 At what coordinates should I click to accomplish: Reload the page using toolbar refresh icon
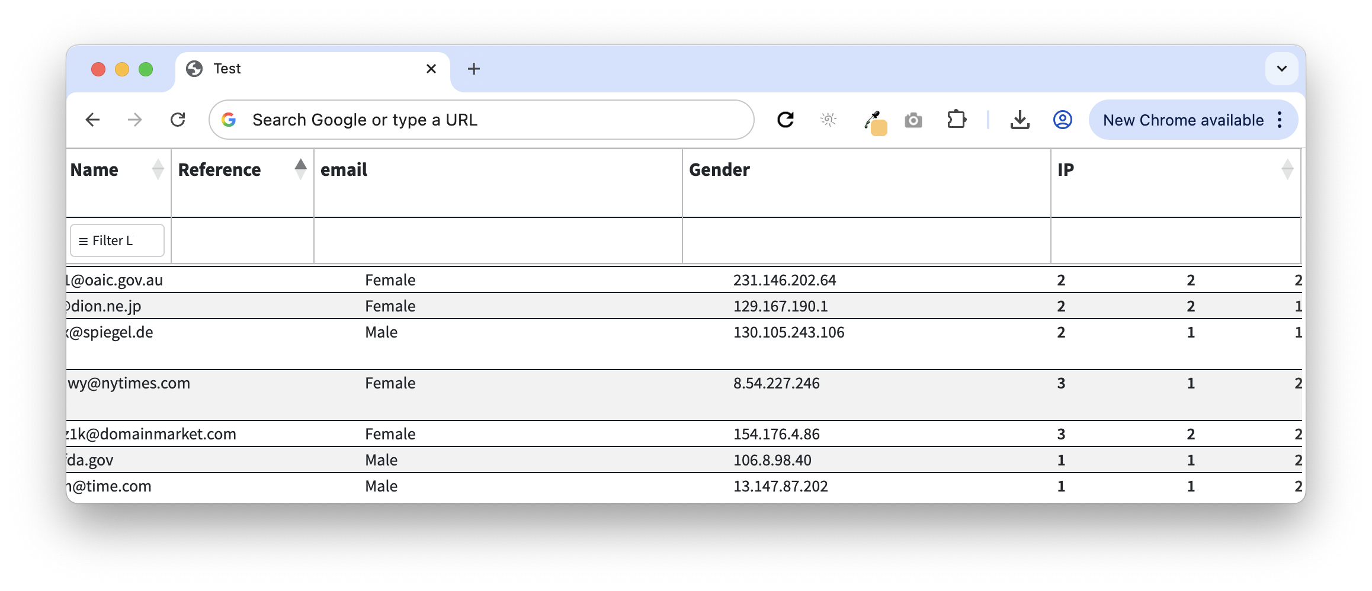pos(178,120)
